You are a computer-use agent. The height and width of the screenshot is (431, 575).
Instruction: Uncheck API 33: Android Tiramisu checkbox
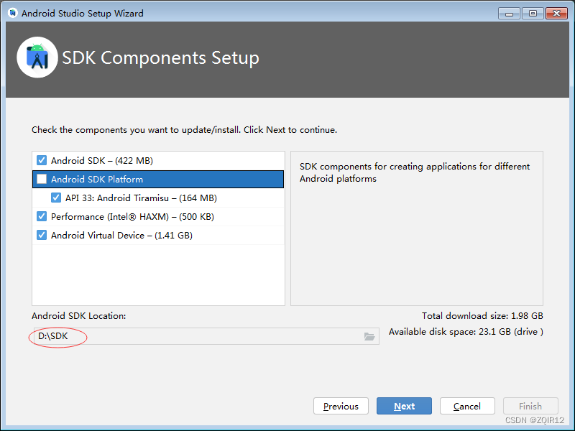pos(56,198)
